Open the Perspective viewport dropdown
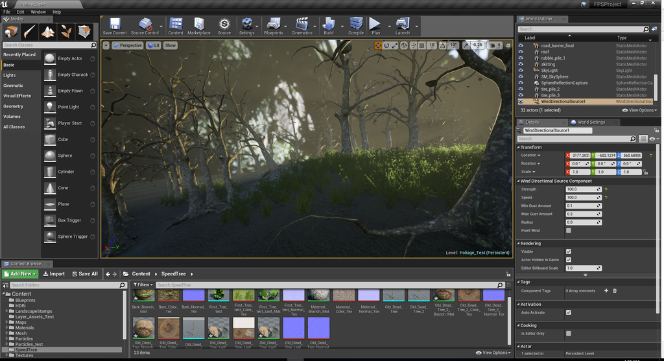This screenshot has width=664, height=361. (127, 45)
